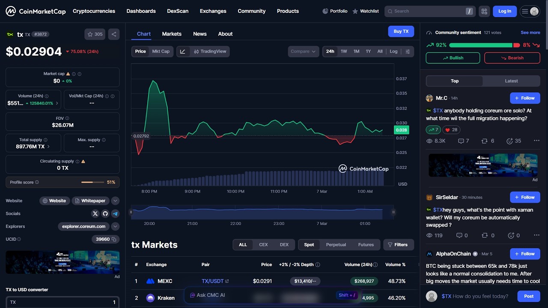Viewport: 548px width, 308px height.
Task: Select Futures markets tab
Action: click(x=366, y=245)
